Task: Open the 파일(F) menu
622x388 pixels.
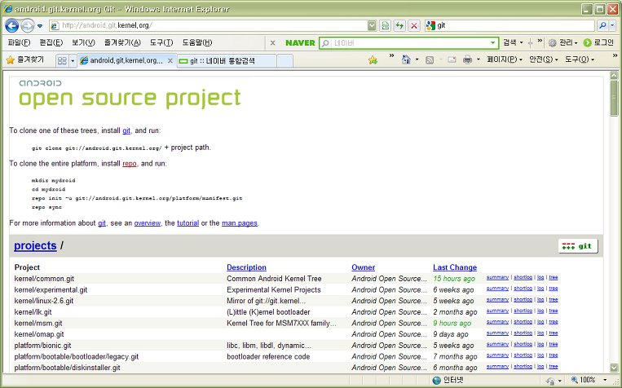Action: (x=19, y=42)
